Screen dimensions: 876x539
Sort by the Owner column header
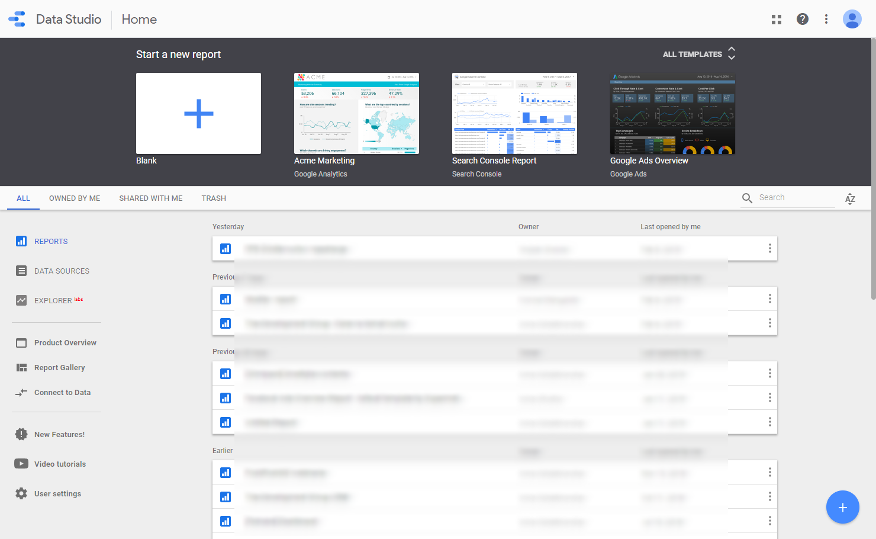529,227
